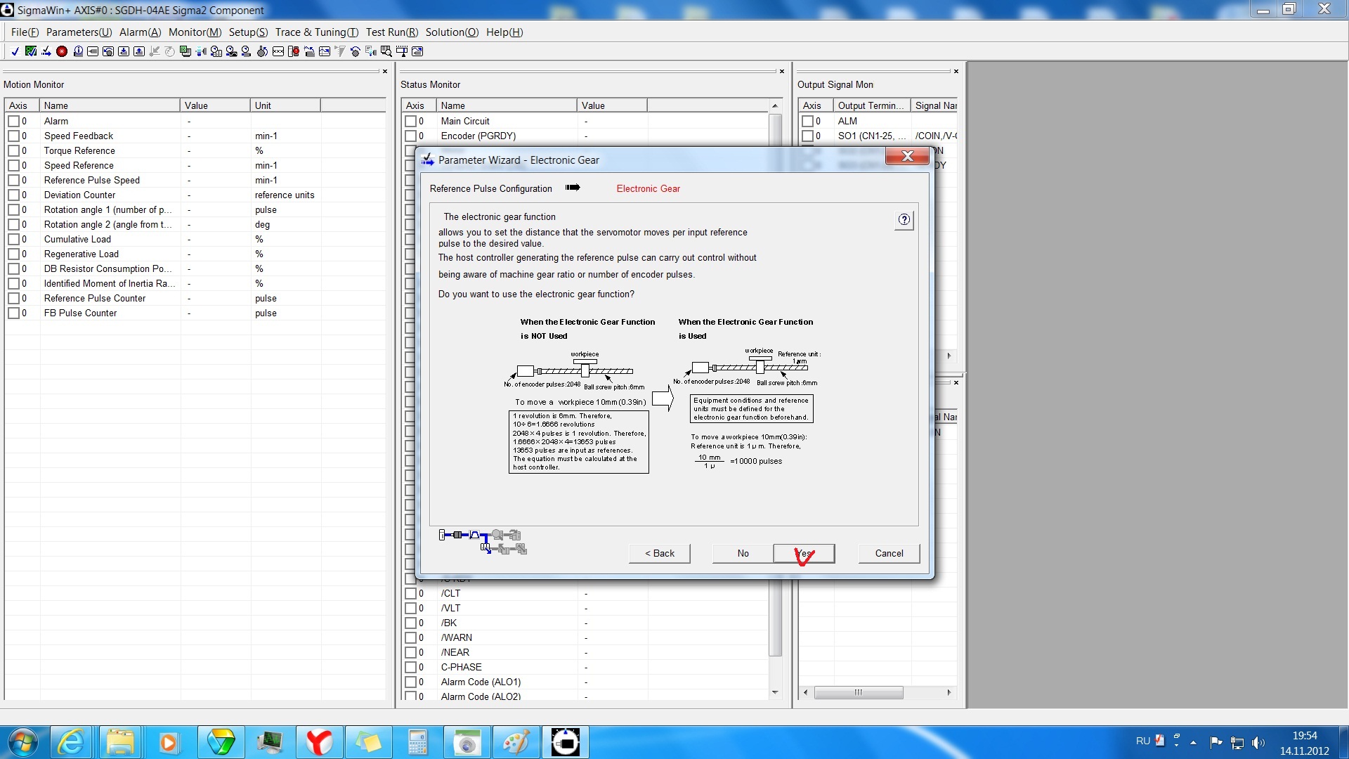Check the Alarm row checkbox
1349x759 pixels.
click(x=13, y=121)
